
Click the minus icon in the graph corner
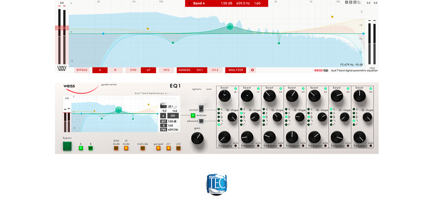coord(346,2)
